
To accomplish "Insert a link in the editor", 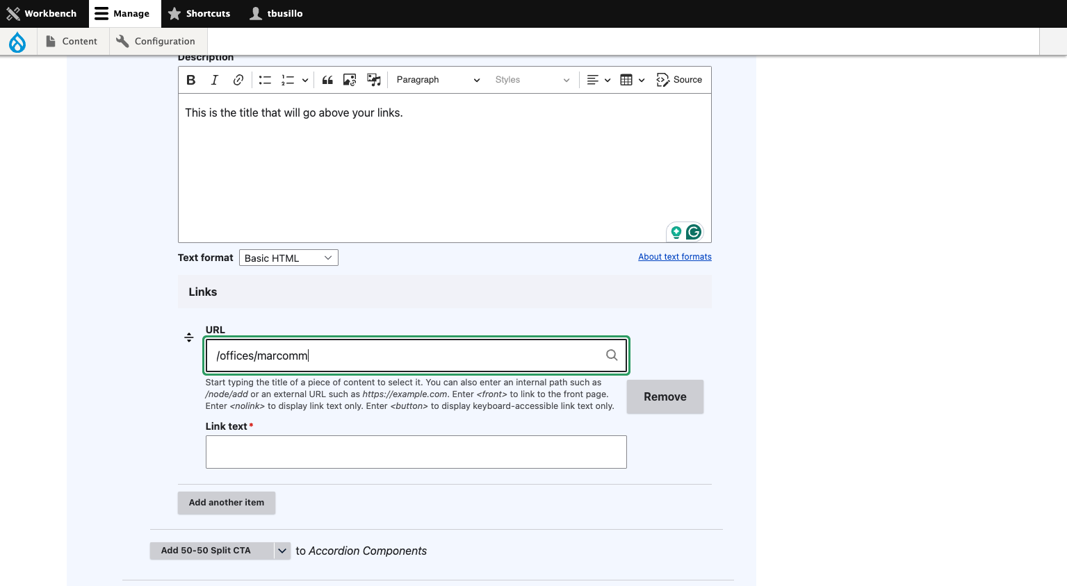I will [x=238, y=80].
